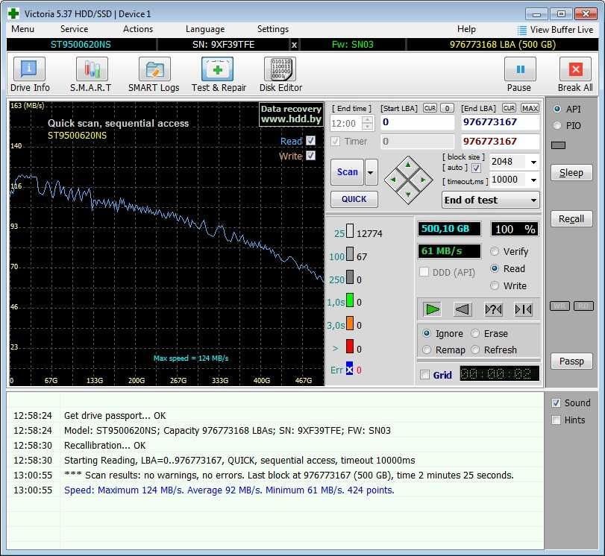This screenshot has height=556, width=605.
Task: Click the 25 ms white block indicator
Action: click(350, 230)
